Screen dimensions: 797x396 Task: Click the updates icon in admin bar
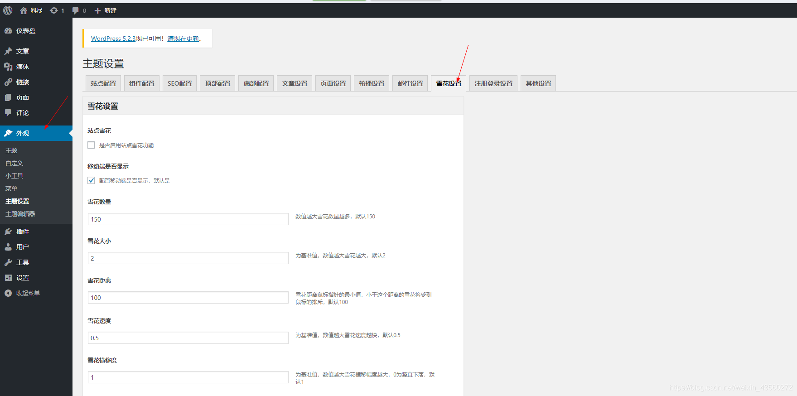tap(54, 10)
